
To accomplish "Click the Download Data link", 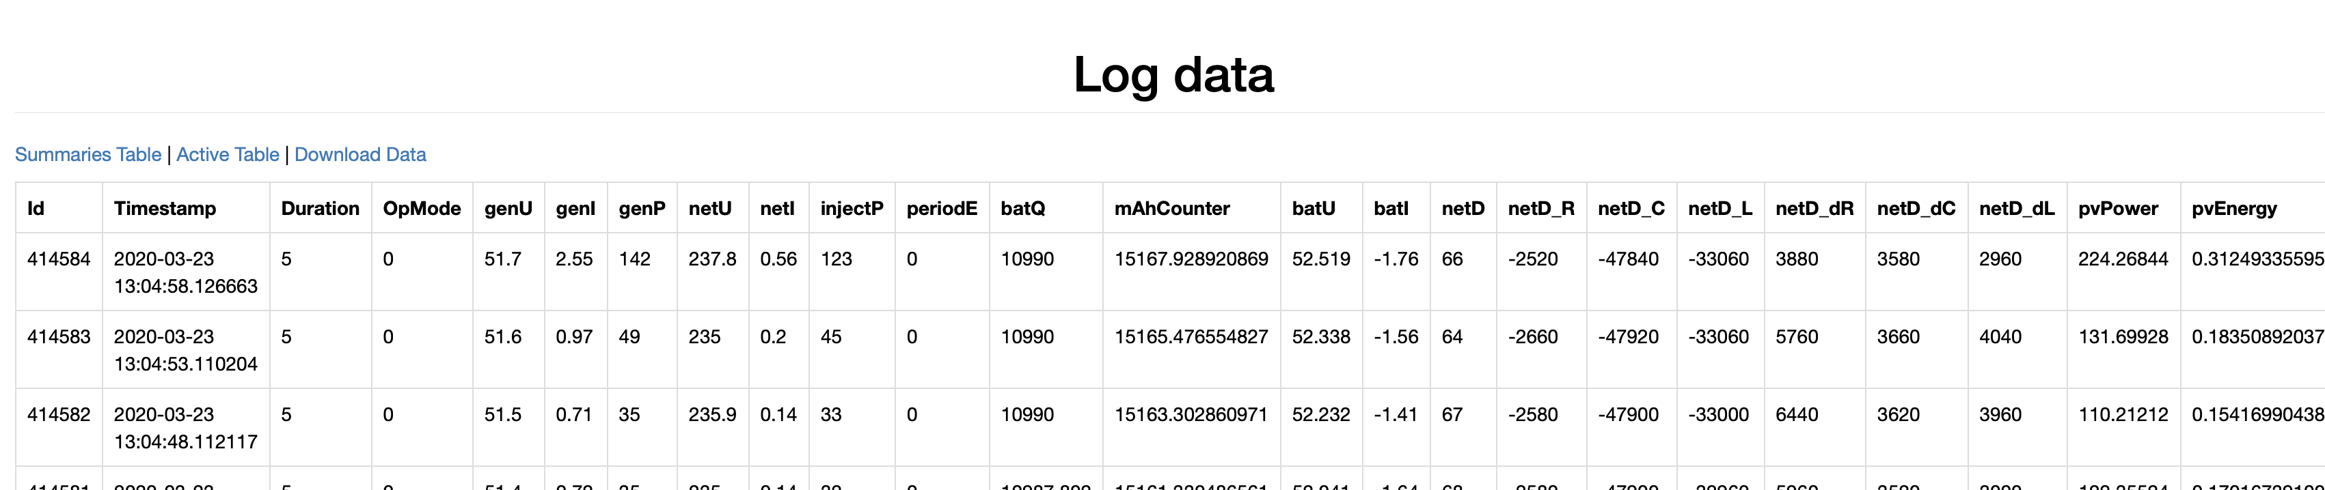I will click(360, 155).
